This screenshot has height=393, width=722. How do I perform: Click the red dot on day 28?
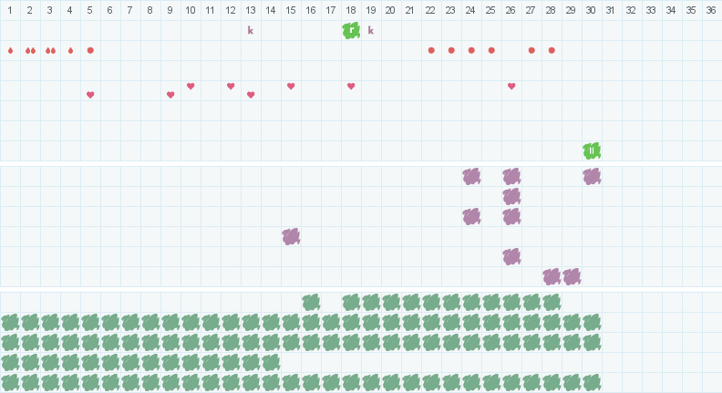tap(552, 51)
